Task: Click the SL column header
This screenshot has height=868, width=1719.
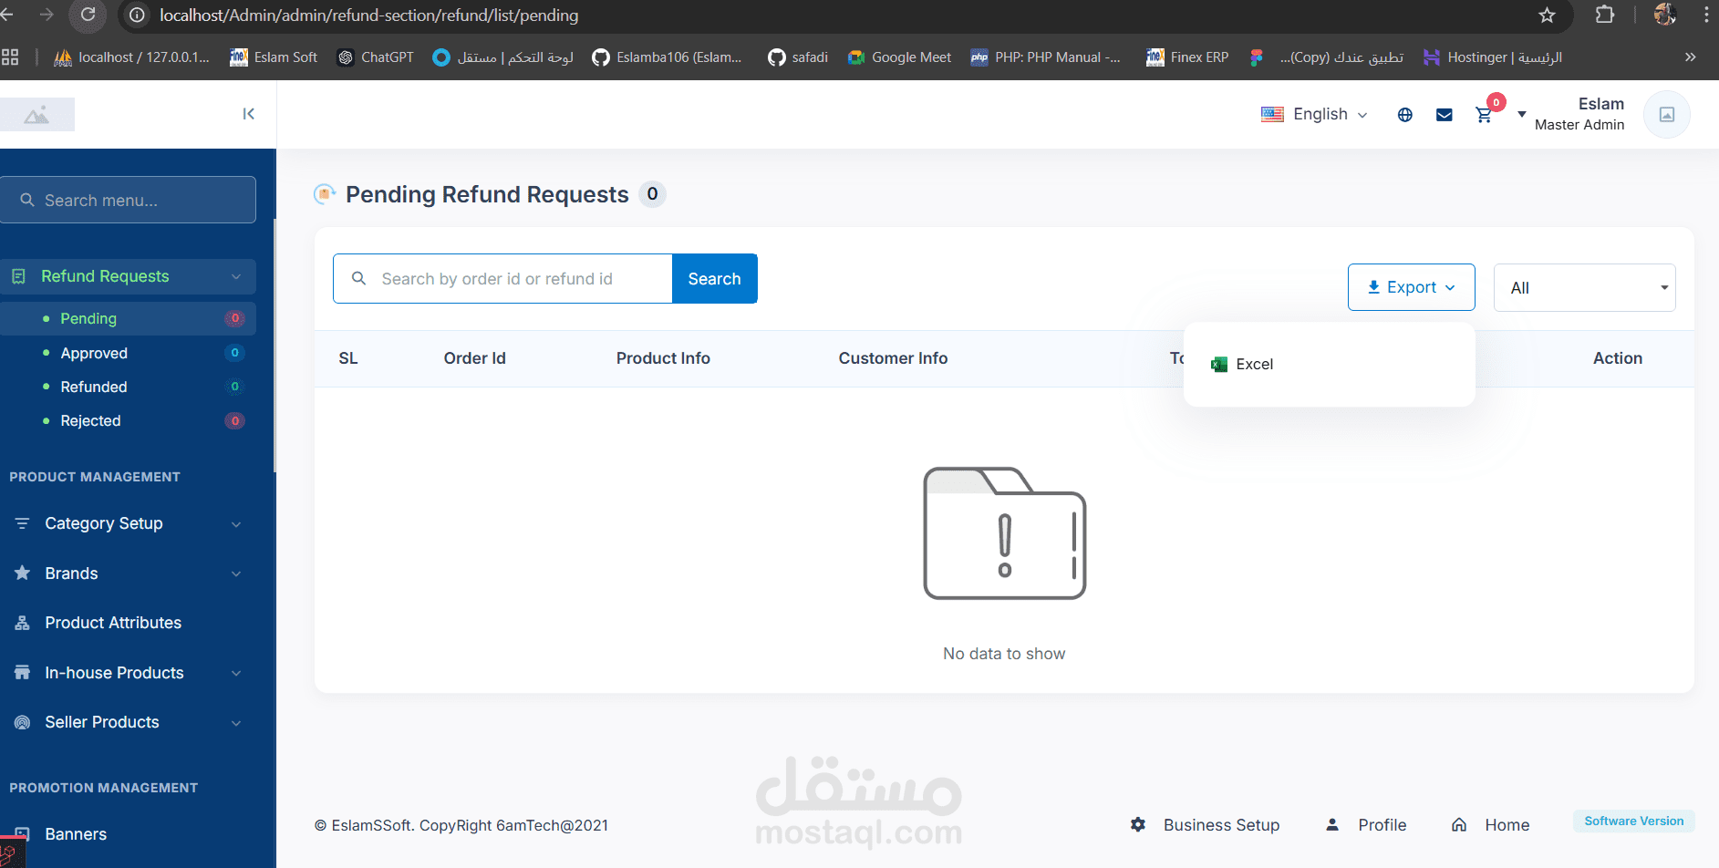Action: 348,358
